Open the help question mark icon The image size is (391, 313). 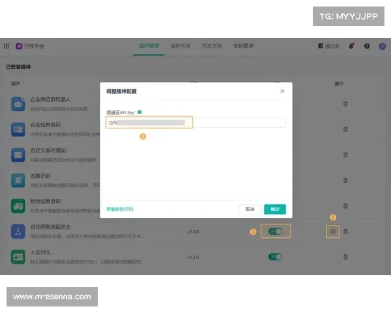(367, 46)
